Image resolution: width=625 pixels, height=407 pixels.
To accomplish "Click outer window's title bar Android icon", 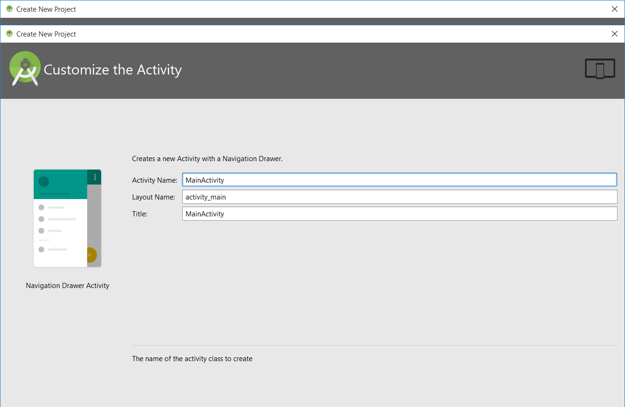I will (x=9, y=9).
